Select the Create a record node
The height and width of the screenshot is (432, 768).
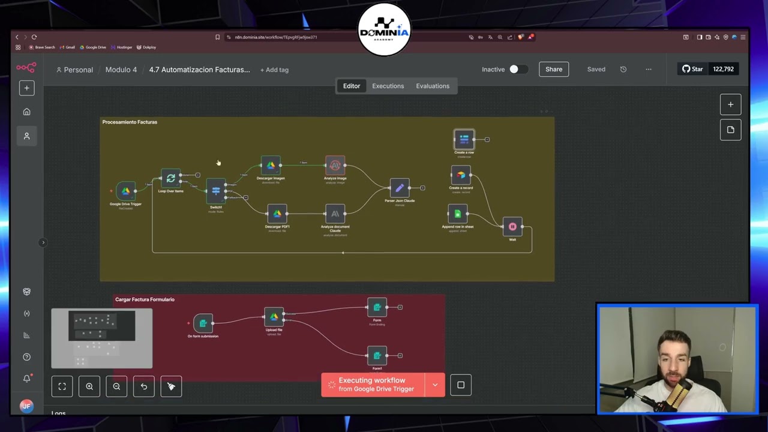461,175
